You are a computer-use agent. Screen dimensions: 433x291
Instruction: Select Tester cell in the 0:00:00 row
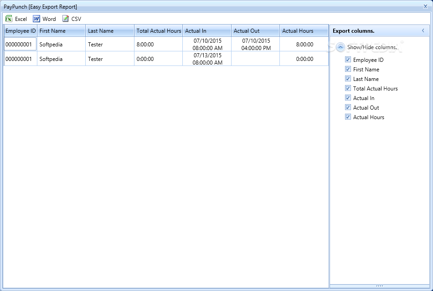click(110, 59)
